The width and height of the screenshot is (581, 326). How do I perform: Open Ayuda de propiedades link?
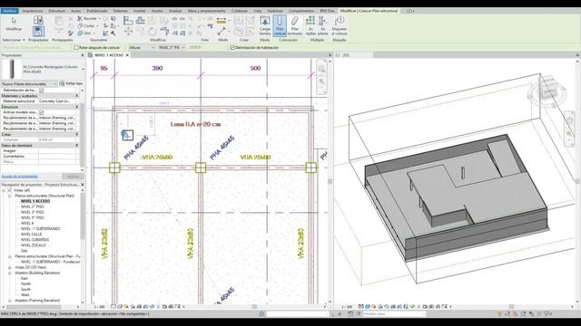coord(20,177)
